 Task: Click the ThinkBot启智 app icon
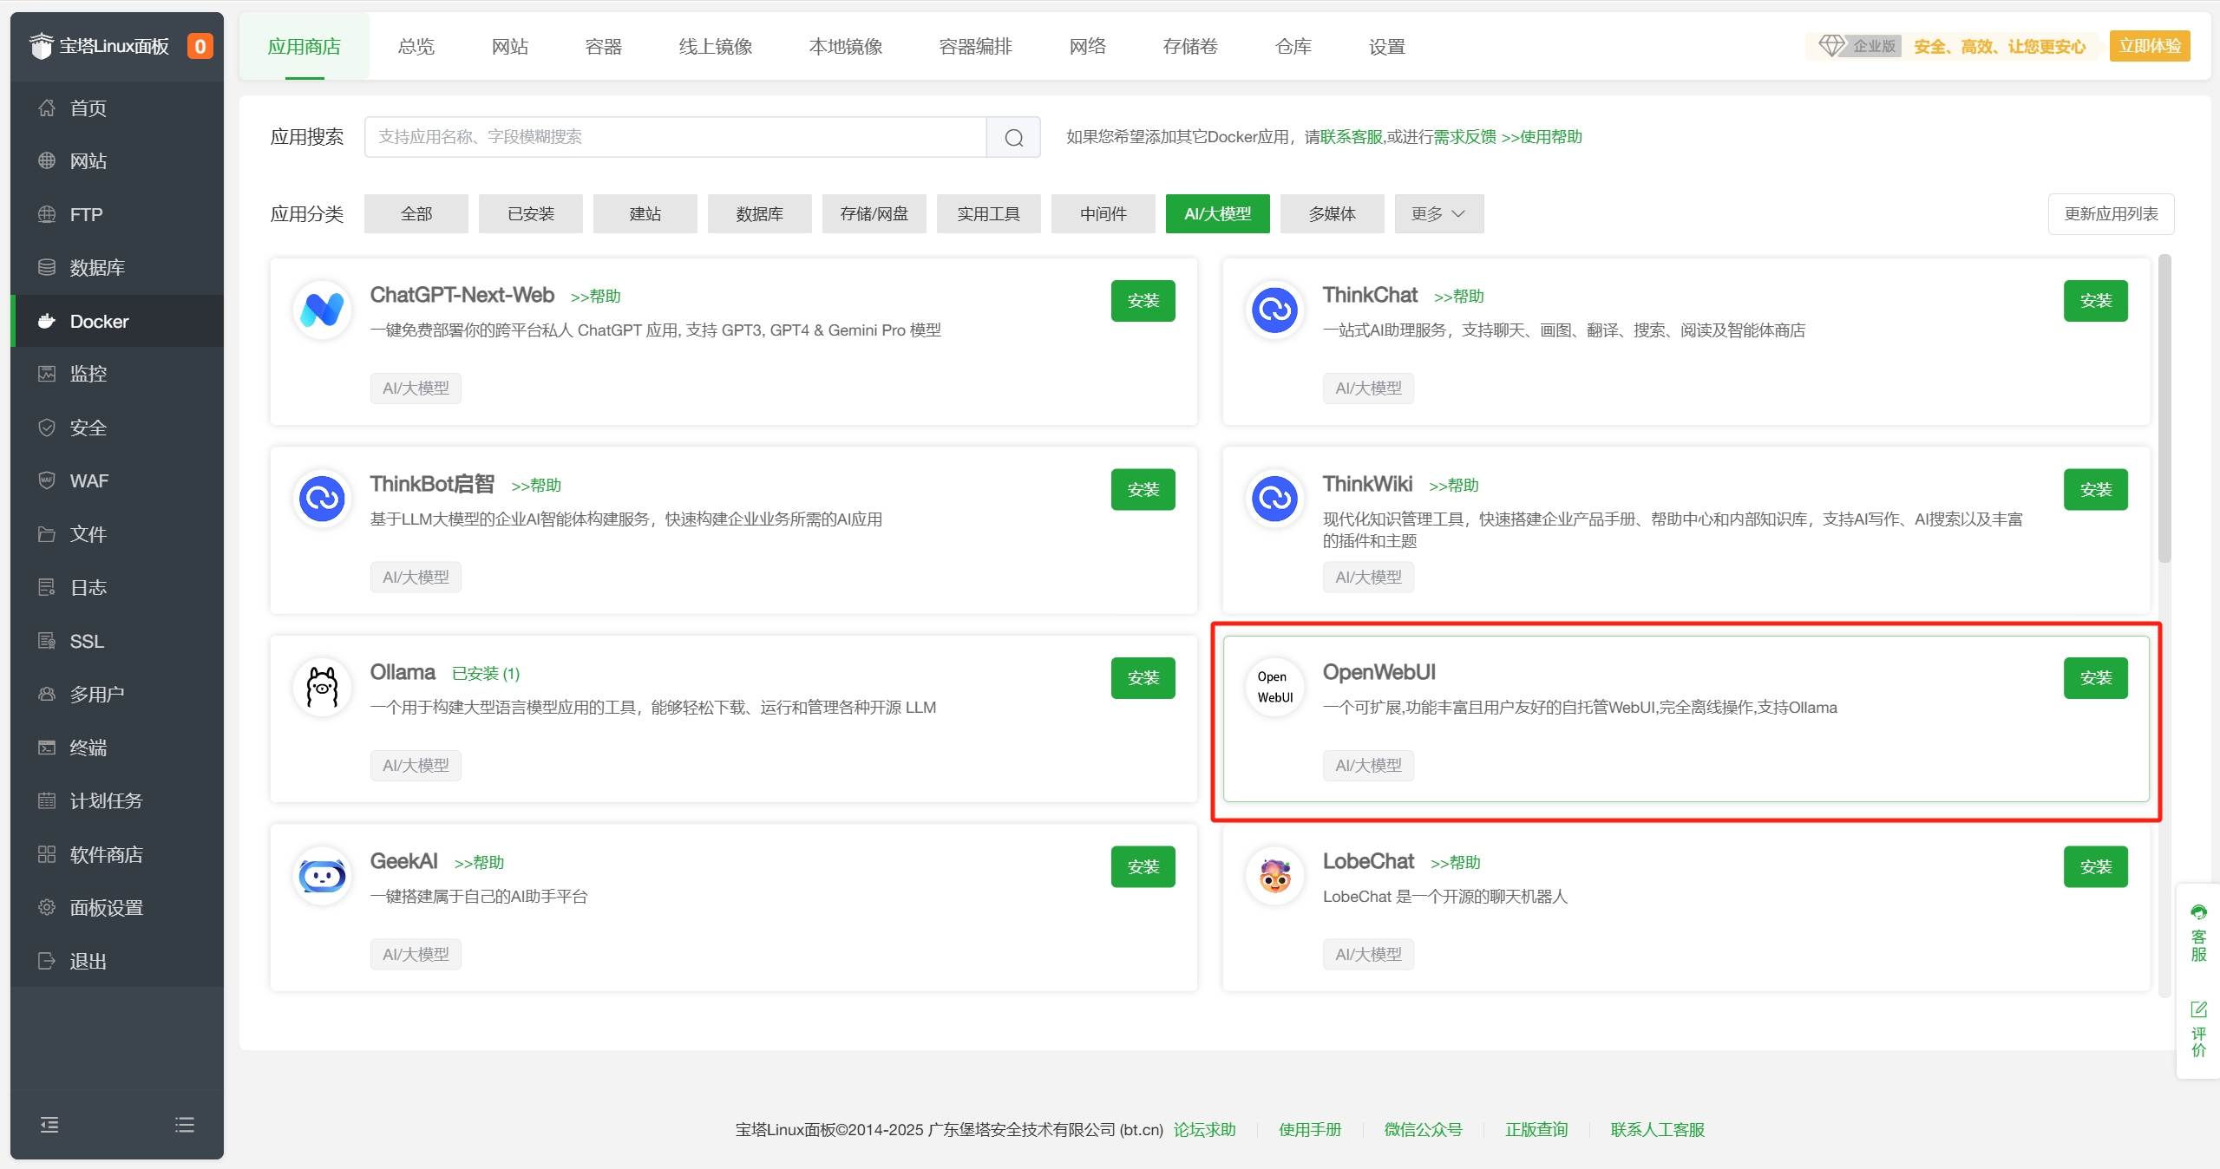(320, 496)
